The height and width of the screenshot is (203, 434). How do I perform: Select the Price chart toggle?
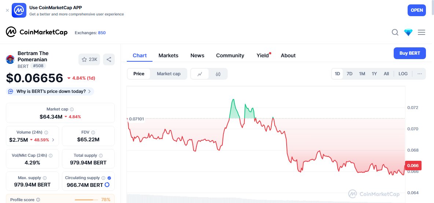139,74
